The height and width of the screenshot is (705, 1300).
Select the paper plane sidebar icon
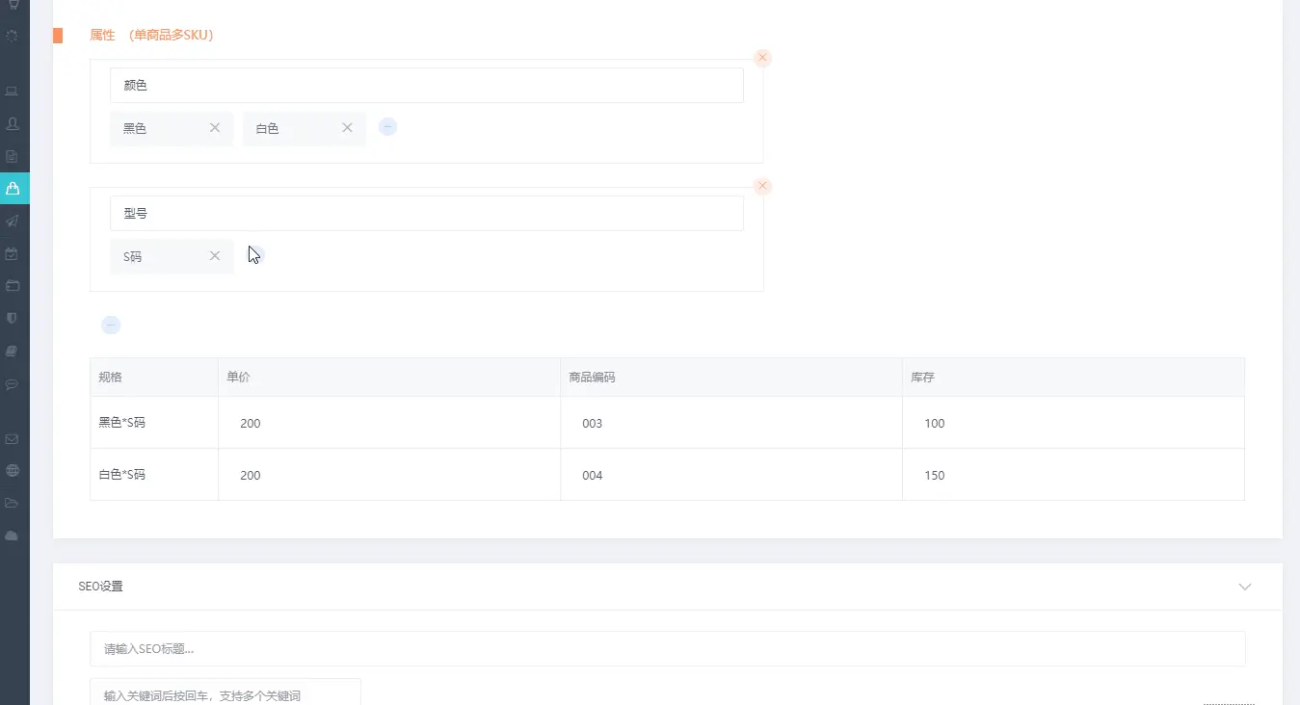tap(13, 222)
